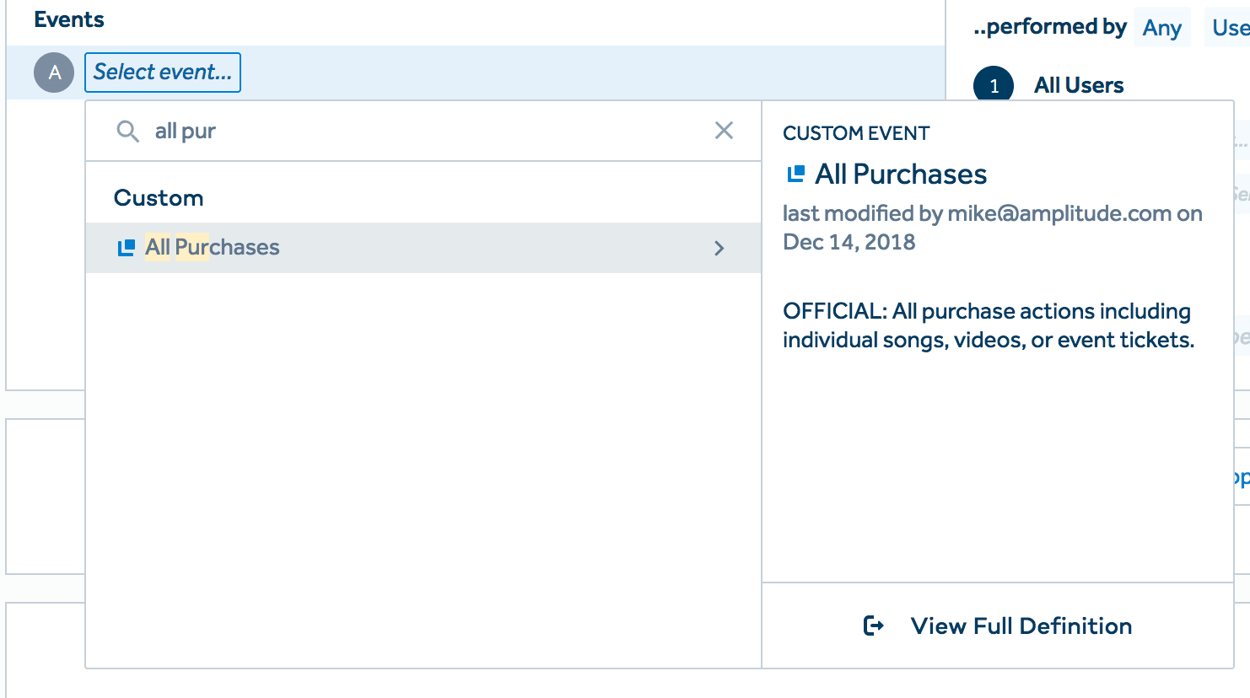Click the open-external icon beside View Full Definition
Image resolution: width=1250 pixels, height=698 pixels.
(x=874, y=626)
